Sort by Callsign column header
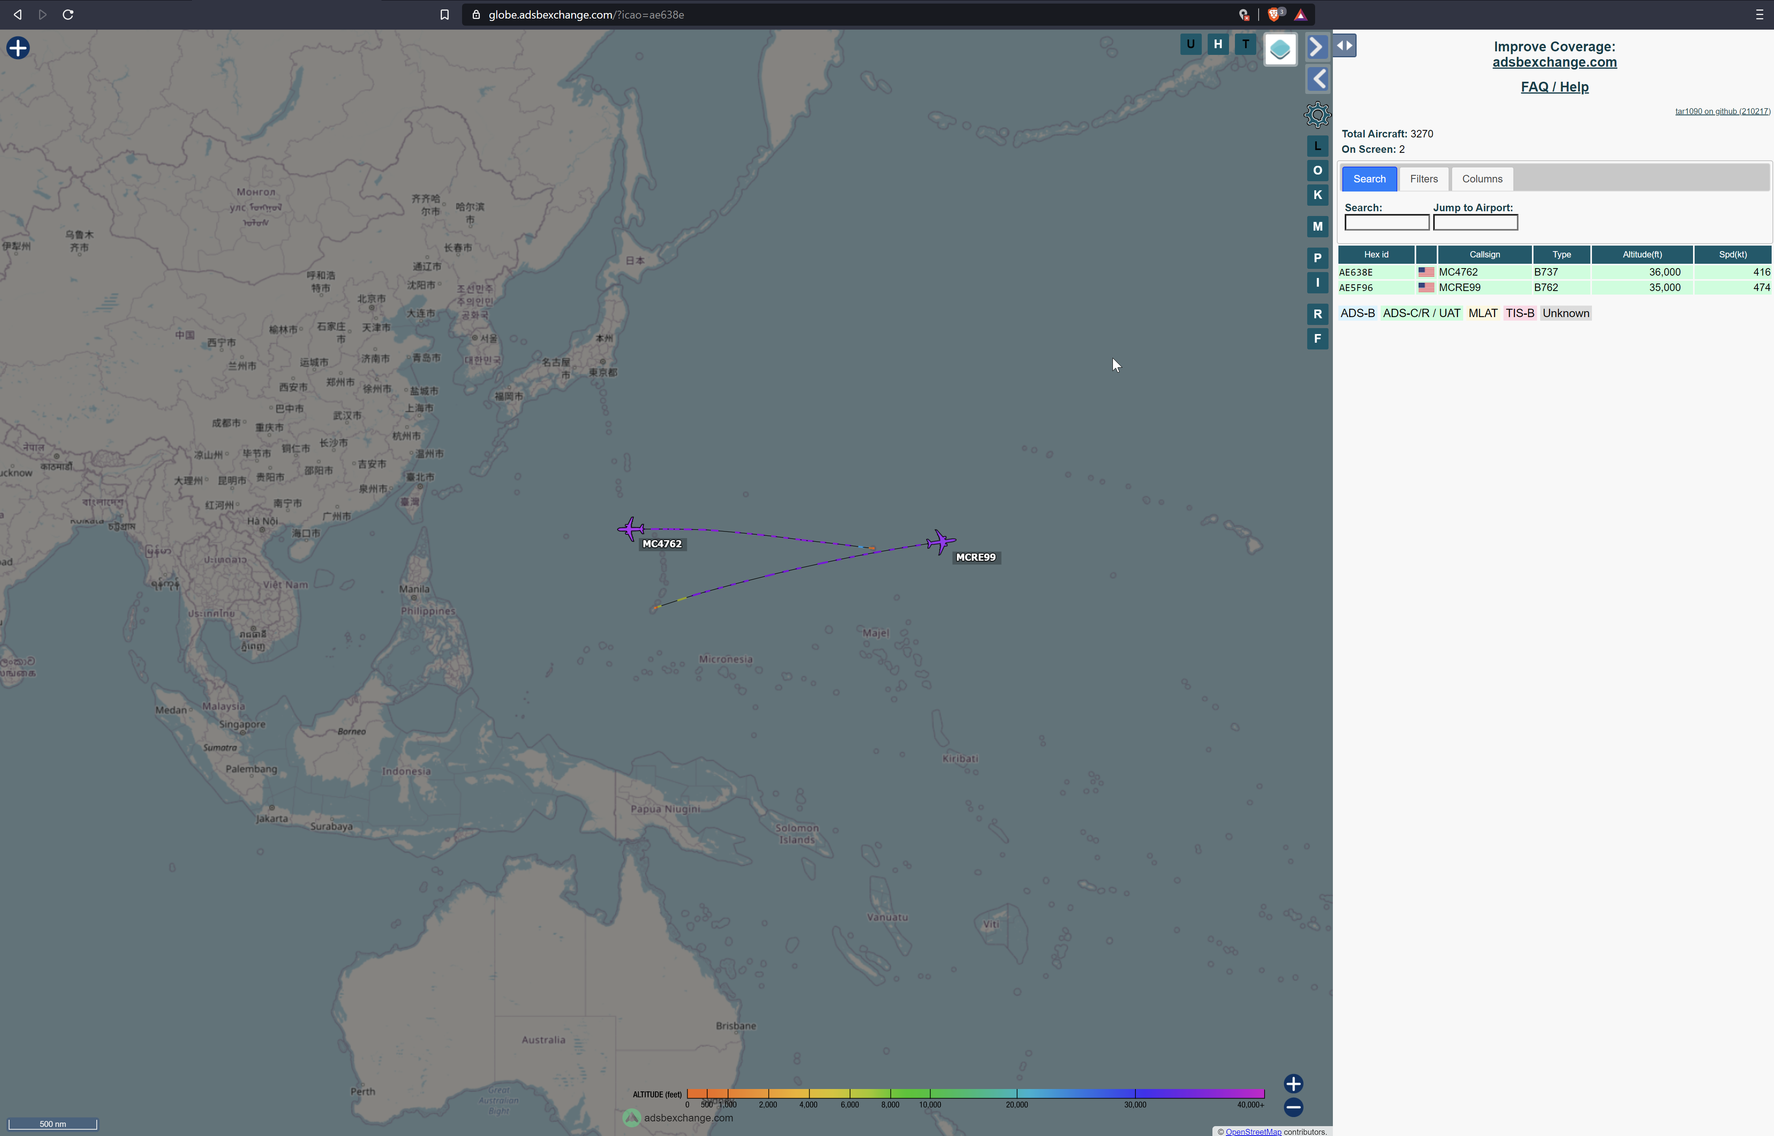1774x1136 pixels. [1484, 255]
